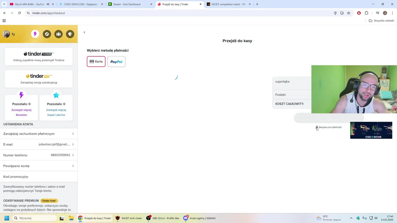Open FACEIT Anti-cheat from the taskbar
The width and height of the screenshot is (397, 223).
tap(128, 218)
